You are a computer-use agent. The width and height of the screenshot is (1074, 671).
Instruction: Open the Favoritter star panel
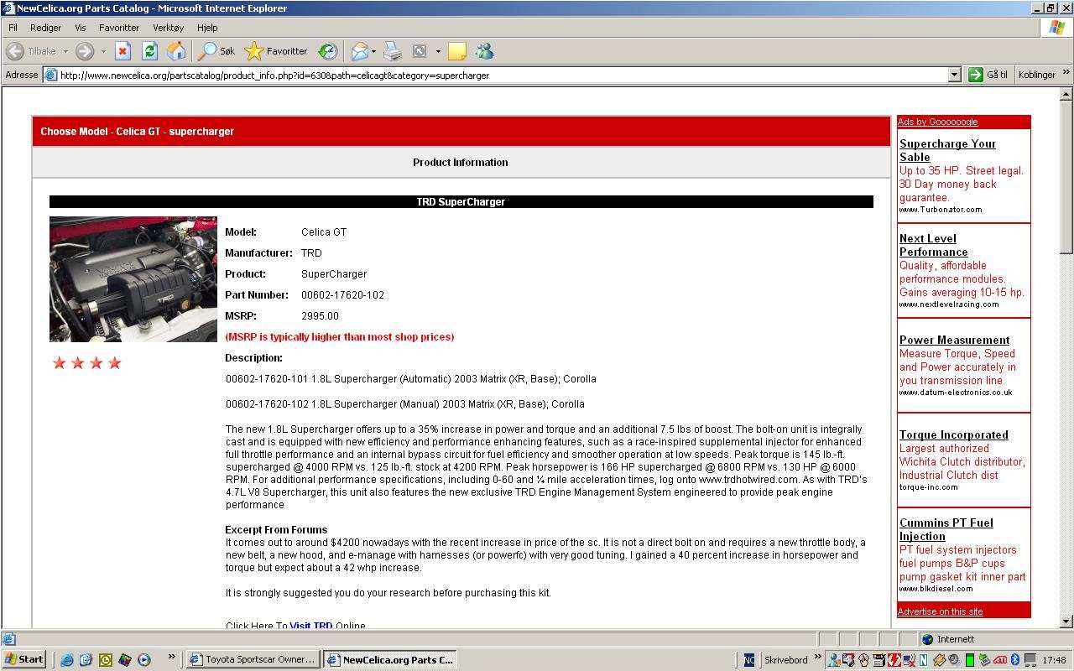point(276,51)
